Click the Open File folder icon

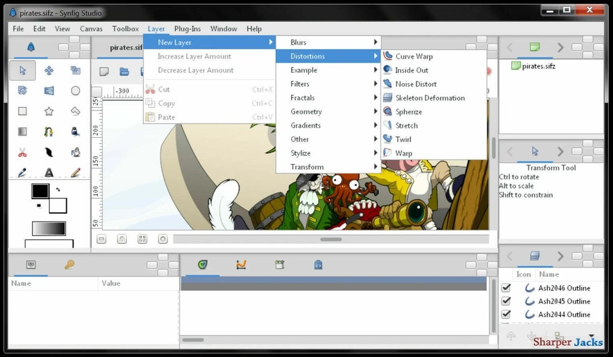tap(124, 72)
